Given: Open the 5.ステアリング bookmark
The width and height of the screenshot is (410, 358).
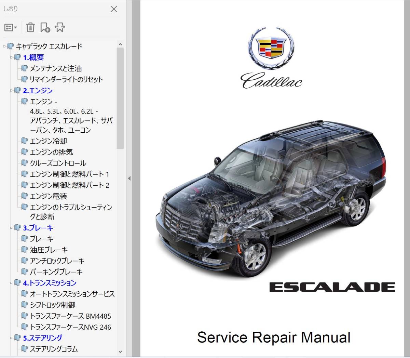Looking at the screenshot, I should click(43, 338).
